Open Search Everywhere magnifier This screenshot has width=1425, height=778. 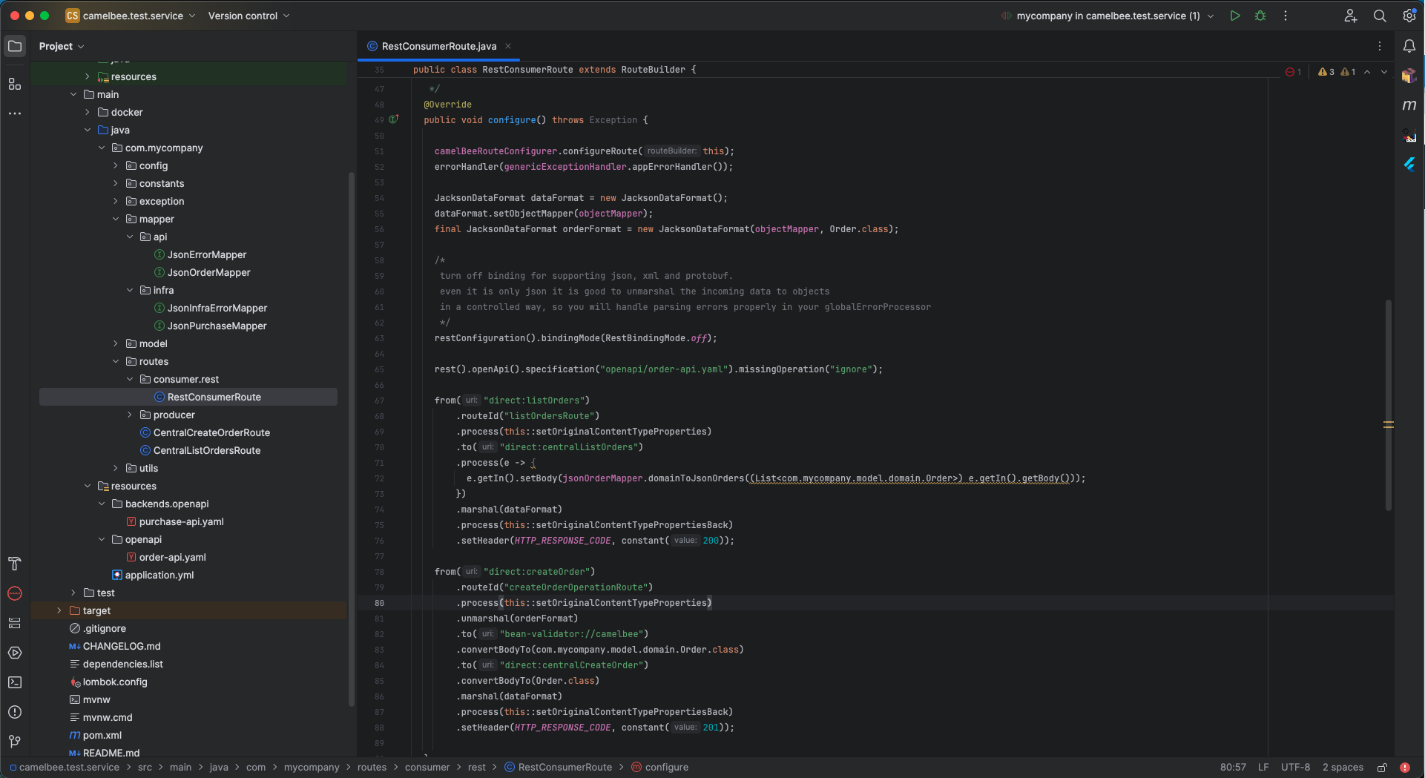click(1380, 16)
